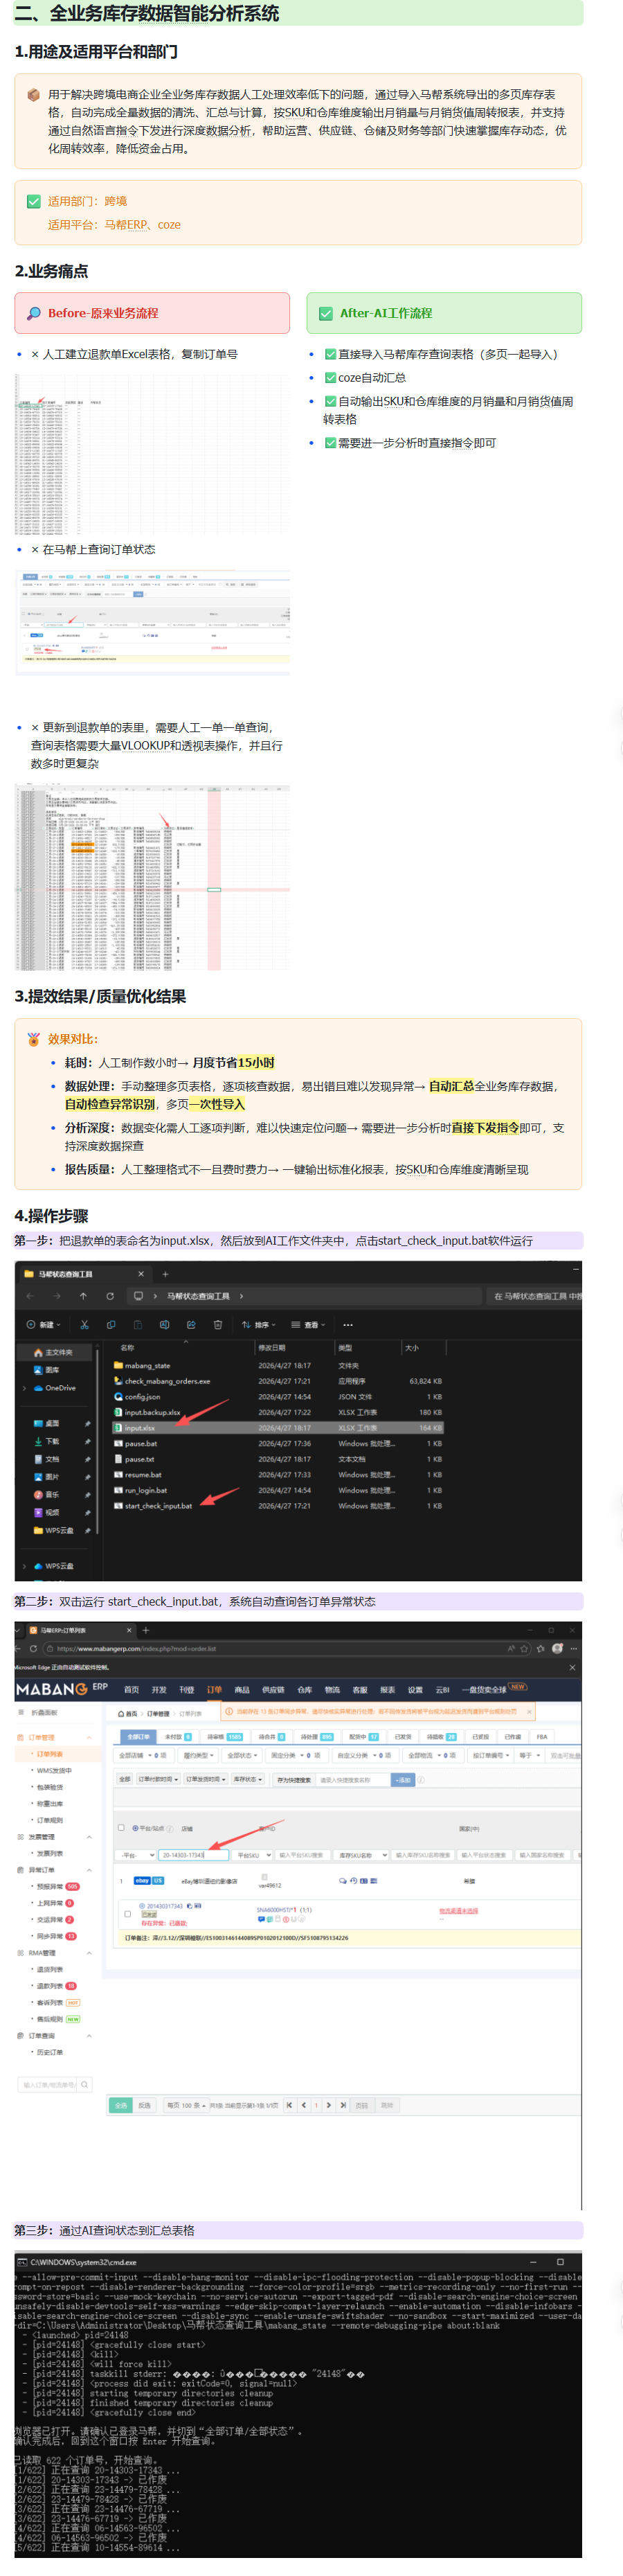This screenshot has width=623, height=2576.
Task: Expand the OneDrive tree node in Explorer
Action: tap(24, 1388)
